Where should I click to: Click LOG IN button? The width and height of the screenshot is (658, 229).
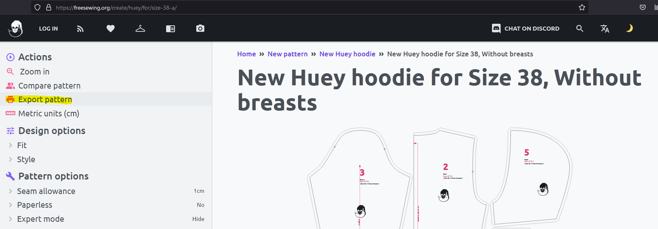click(x=48, y=29)
